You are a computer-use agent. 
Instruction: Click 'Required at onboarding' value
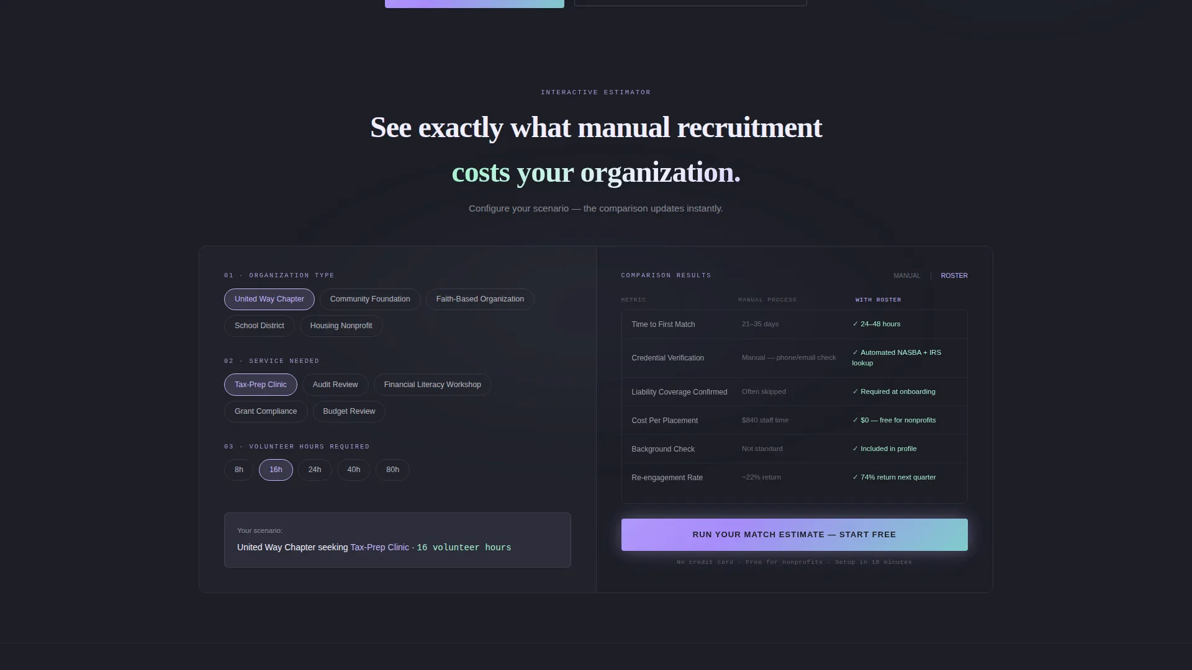tap(893, 391)
